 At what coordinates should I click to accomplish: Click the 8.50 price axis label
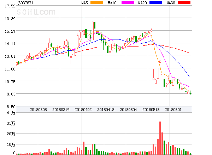(11, 107)
